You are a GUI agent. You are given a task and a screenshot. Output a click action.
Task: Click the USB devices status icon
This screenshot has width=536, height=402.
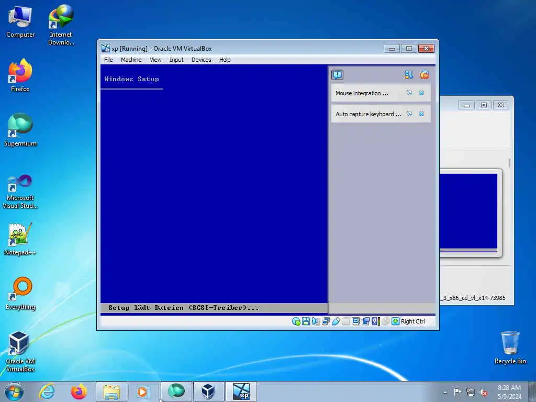tap(336, 321)
